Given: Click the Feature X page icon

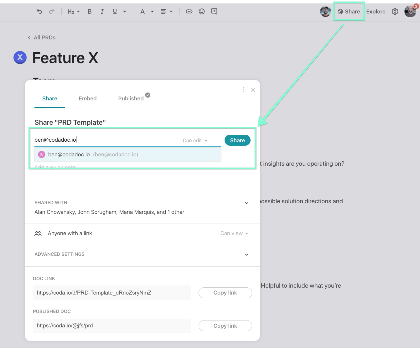Looking at the screenshot, I should click(x=20, y=58).
